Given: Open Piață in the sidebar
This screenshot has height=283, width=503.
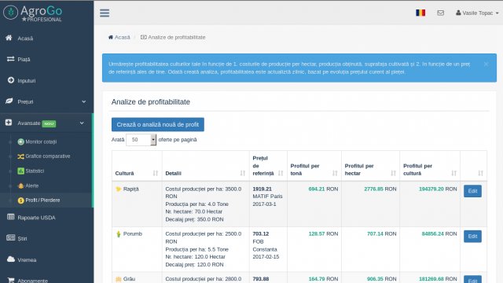Looking at the screenshot, I should (46, 60).
